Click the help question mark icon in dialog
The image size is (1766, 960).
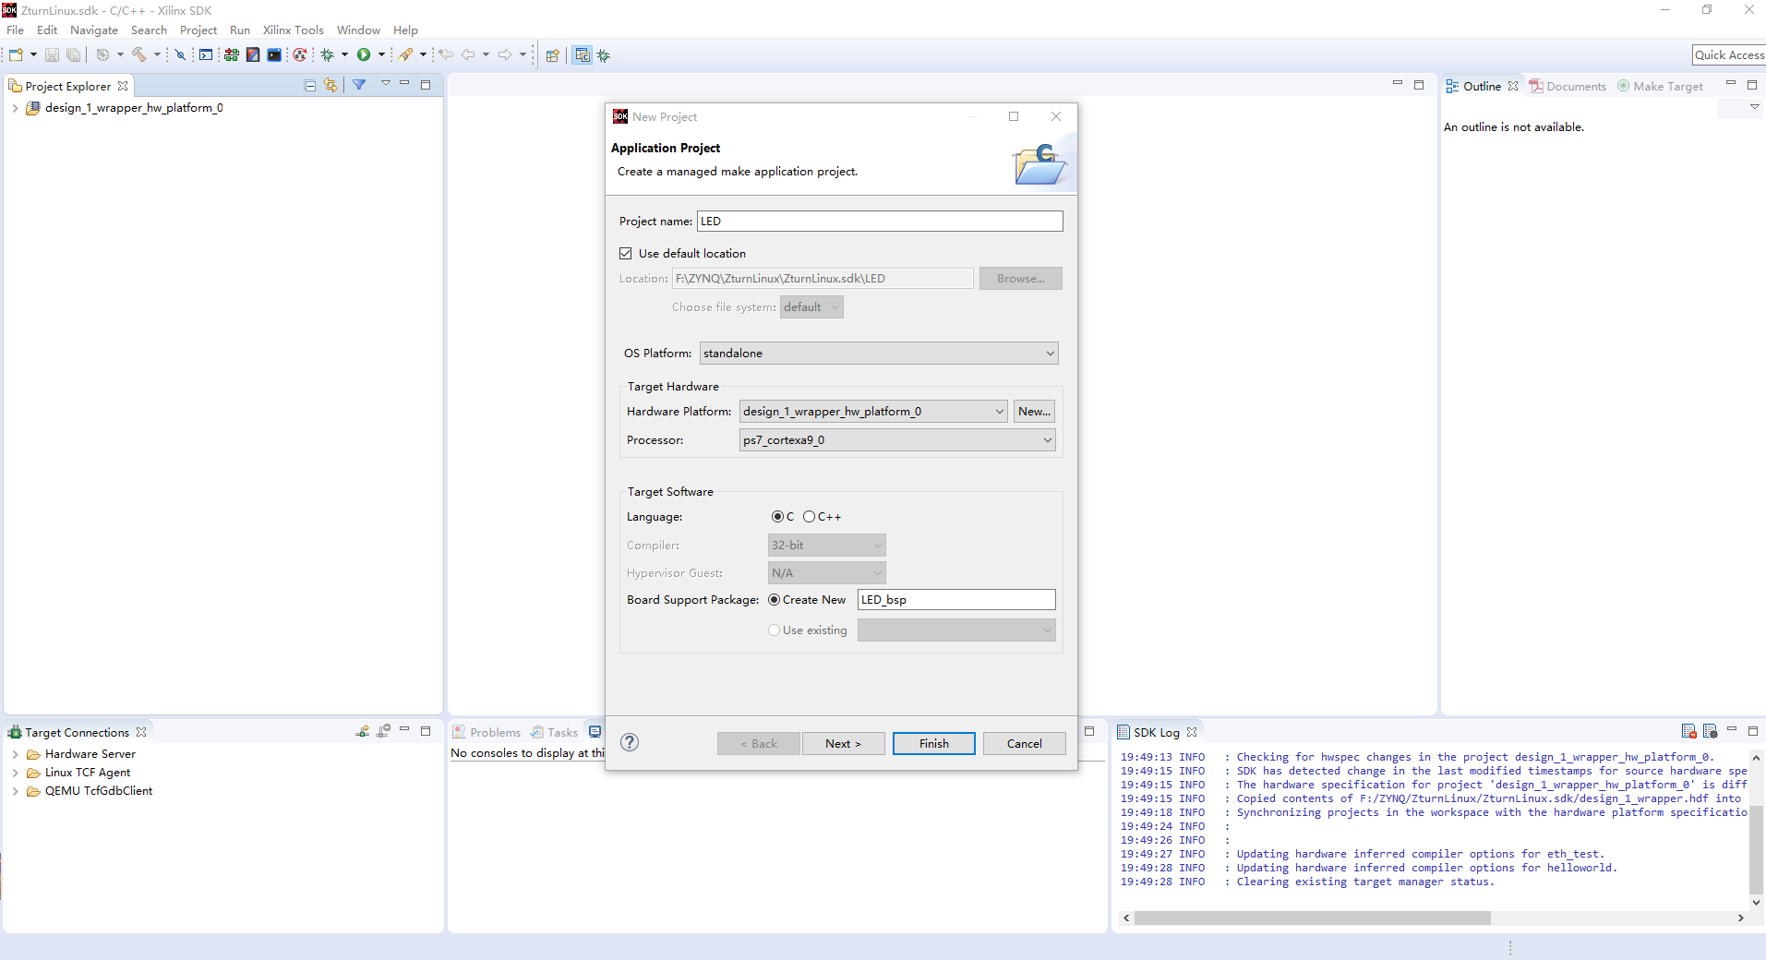point(630,742)
